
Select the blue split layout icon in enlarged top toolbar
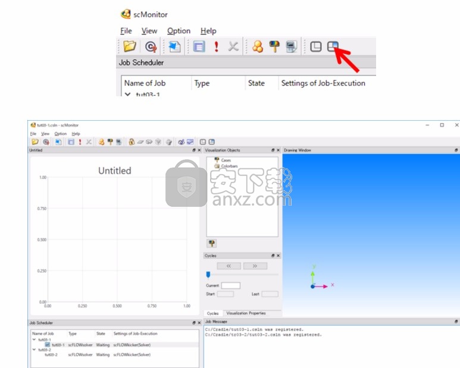[x=333, y=46]
